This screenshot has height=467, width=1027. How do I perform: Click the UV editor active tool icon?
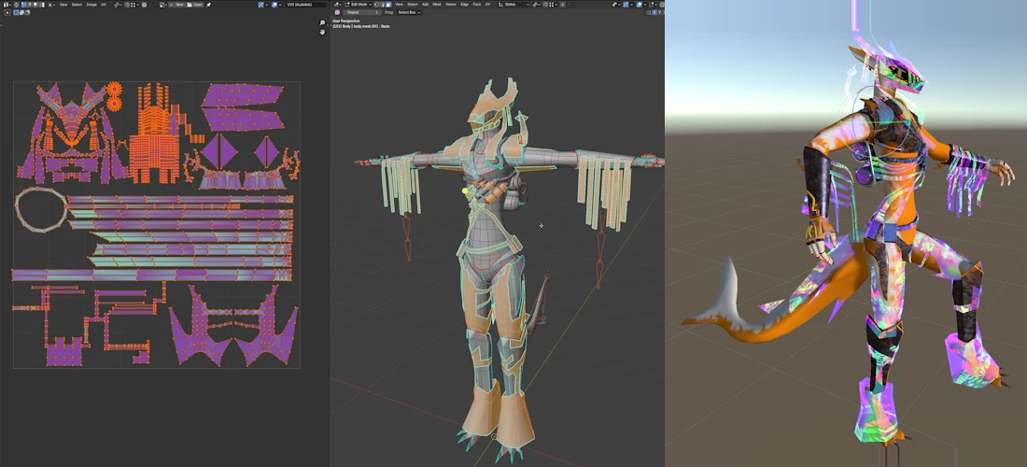[x=7, y=12]
